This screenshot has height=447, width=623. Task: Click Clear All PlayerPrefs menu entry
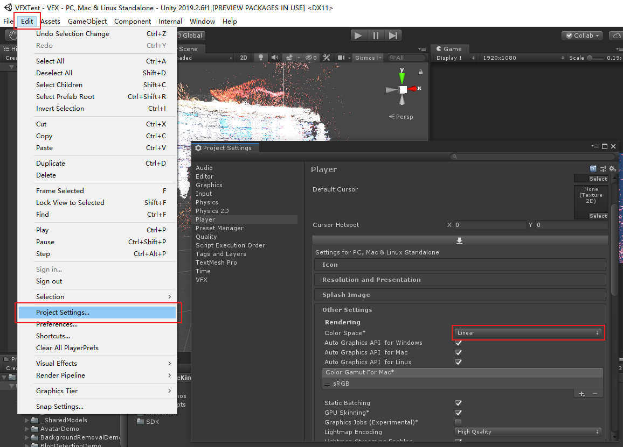(97, 348)
